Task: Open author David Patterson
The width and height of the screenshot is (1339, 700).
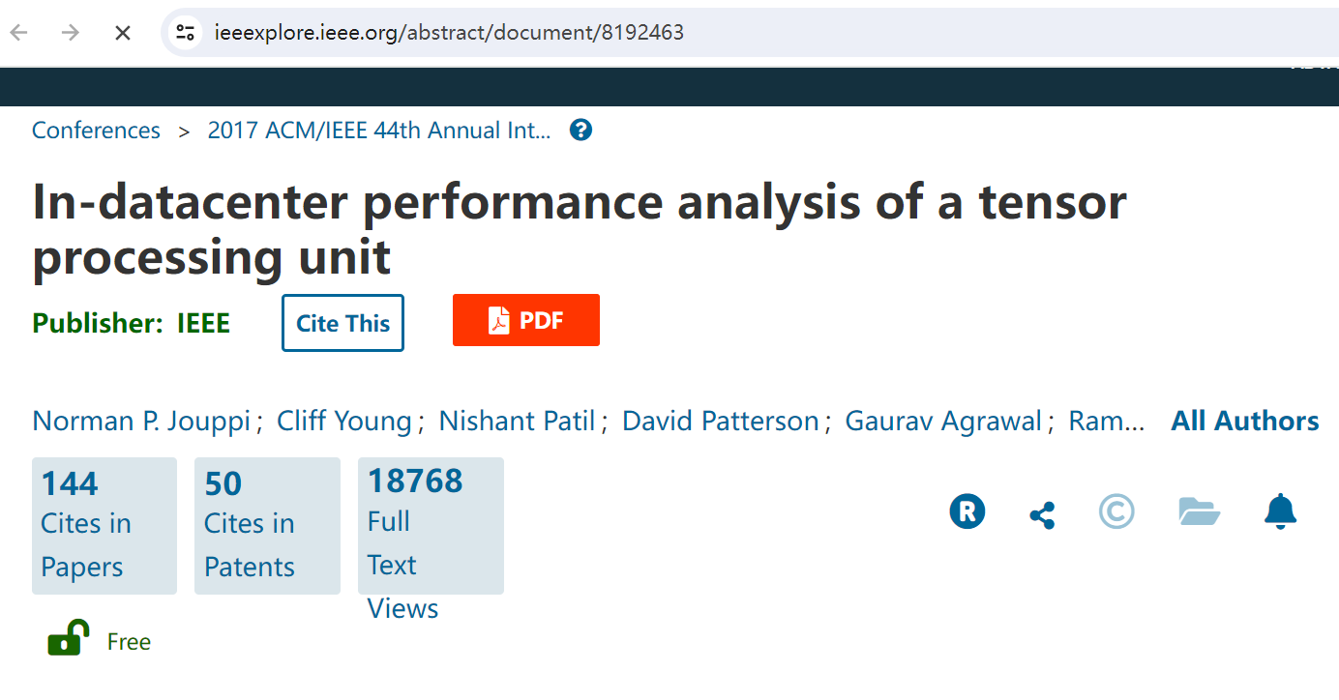Action: click(721, 422)
